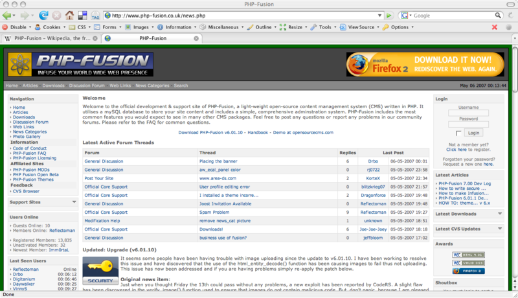
Task: Open the Outline developer menu
Action: 262,27
